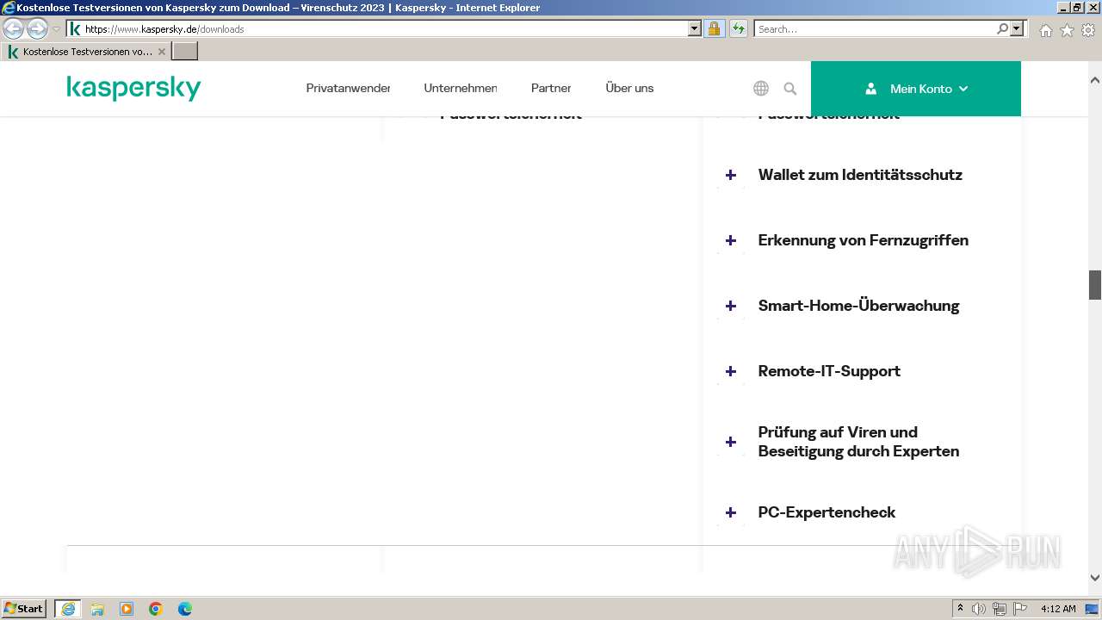This screenshot has width=1102, height=620.
Task: Open the site search magnifier icon
Action: click(x=790, y=88)
